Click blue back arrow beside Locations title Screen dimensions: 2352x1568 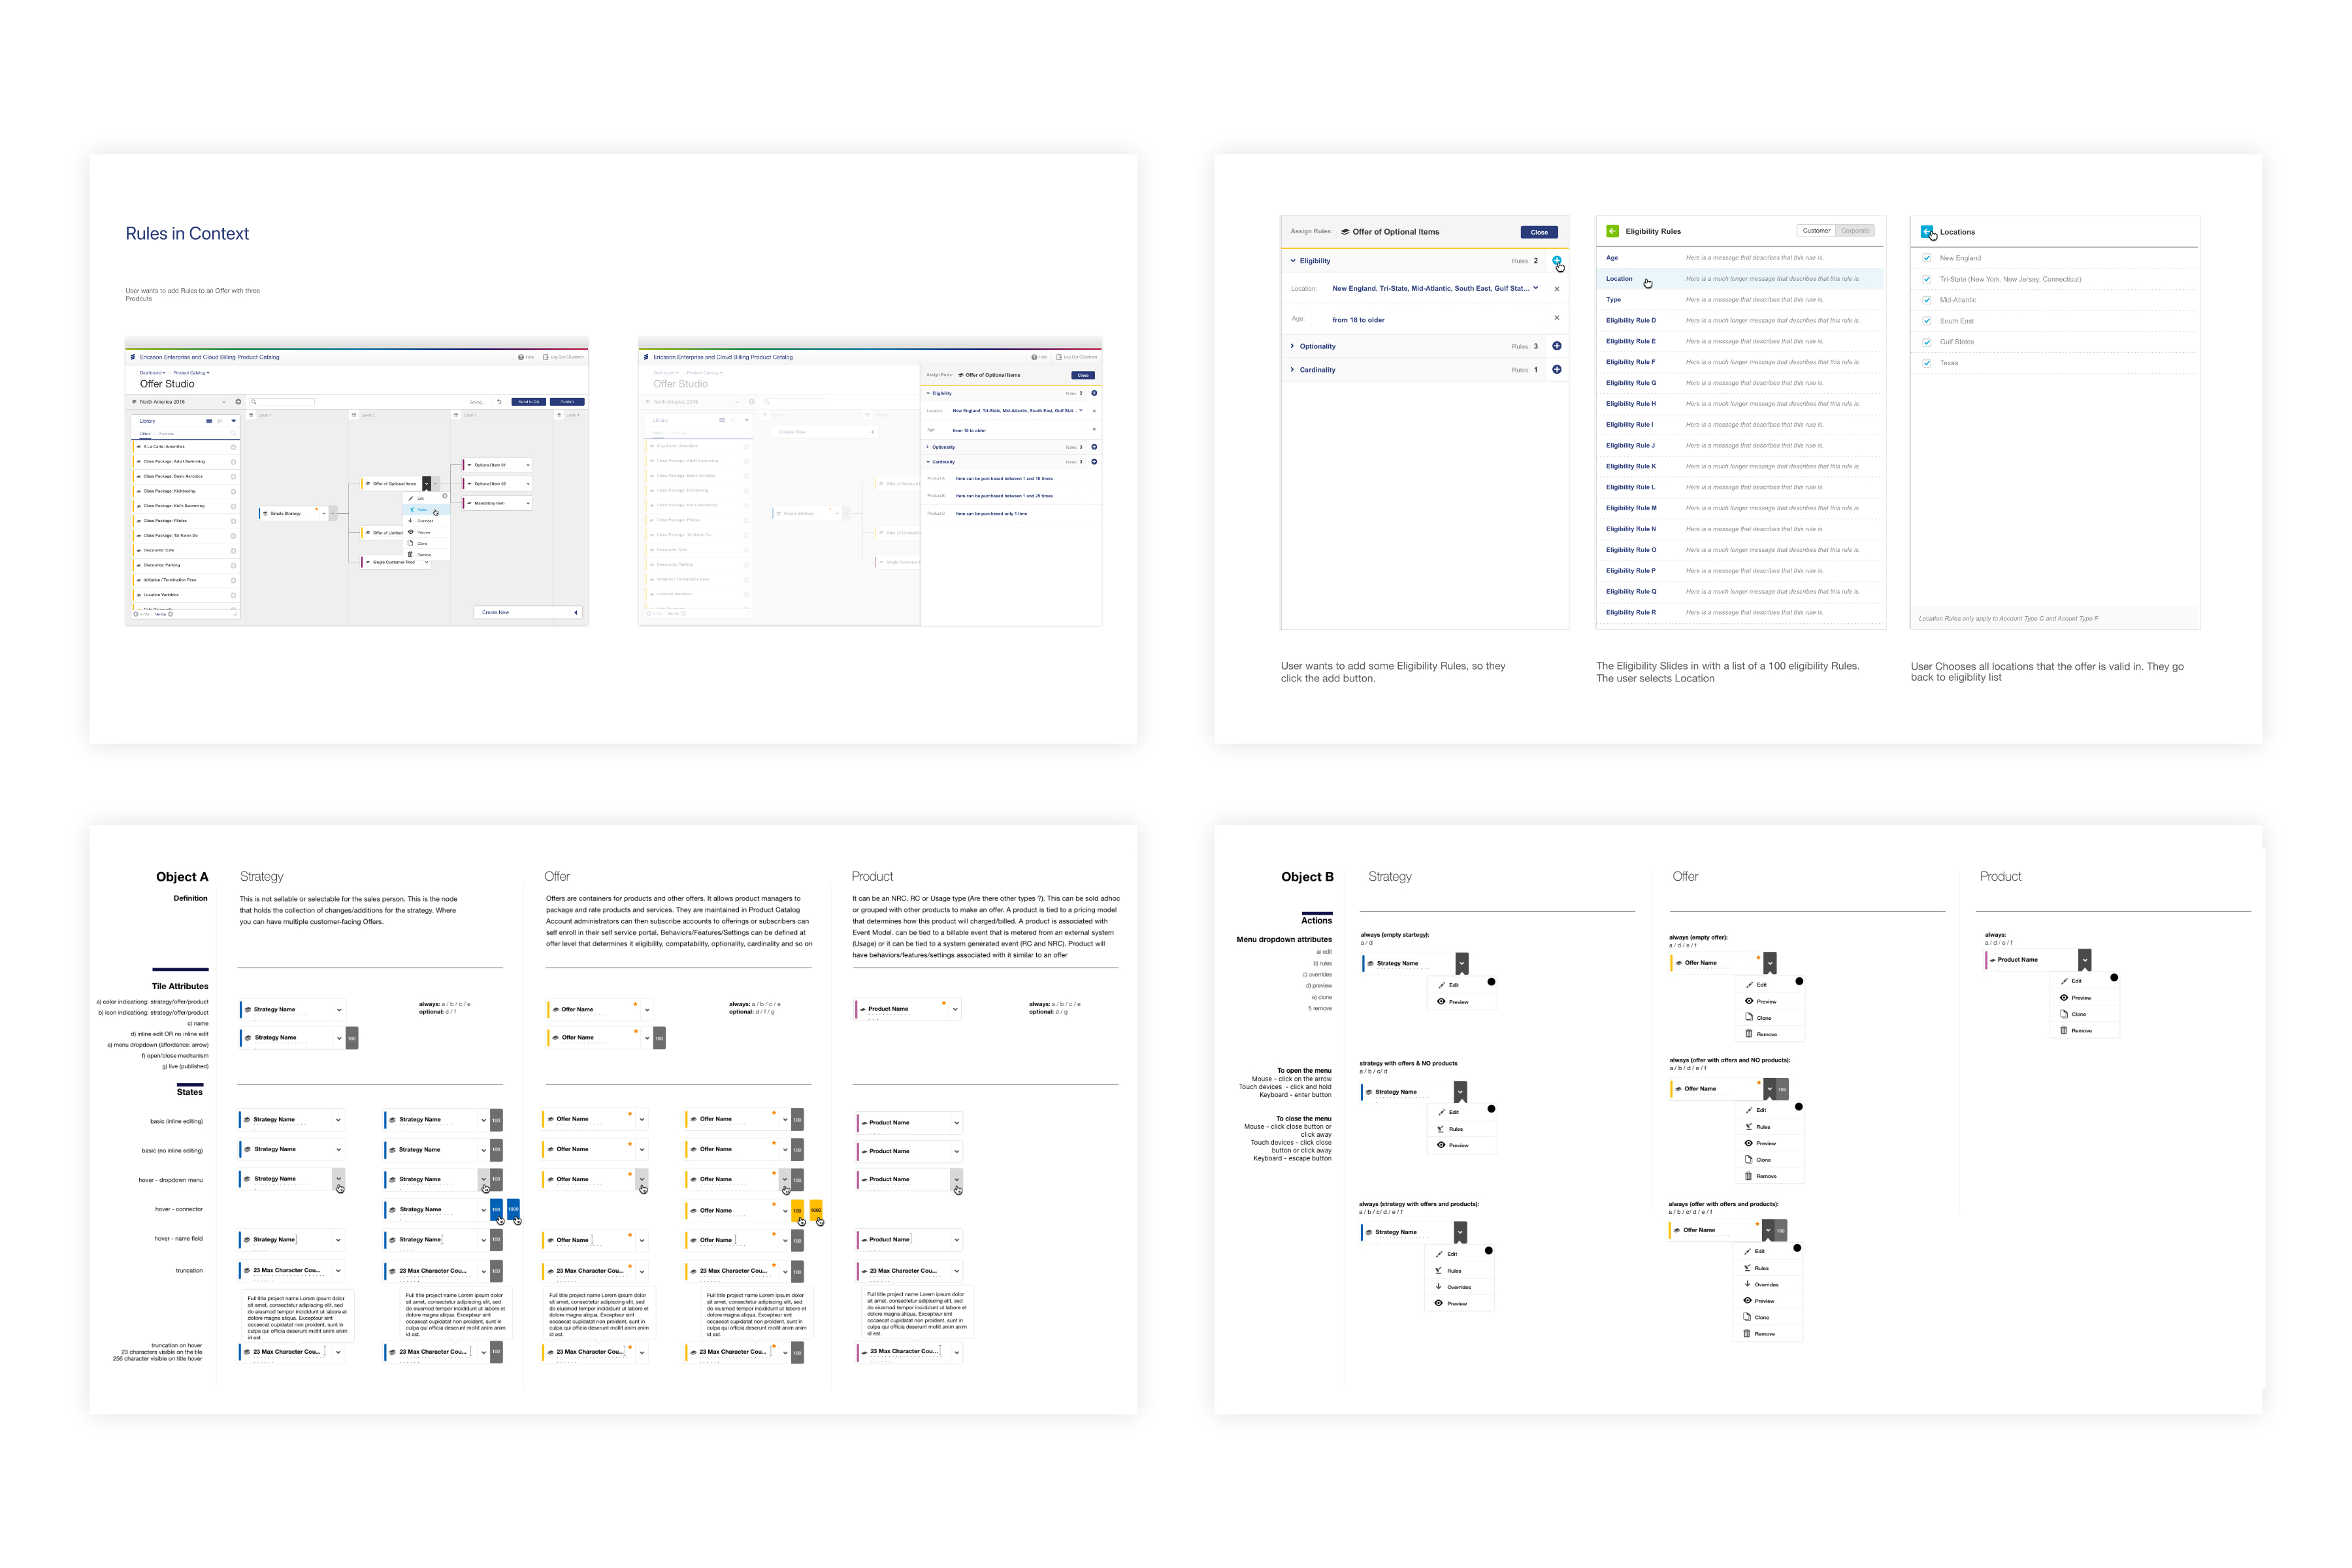[1926, 231]
